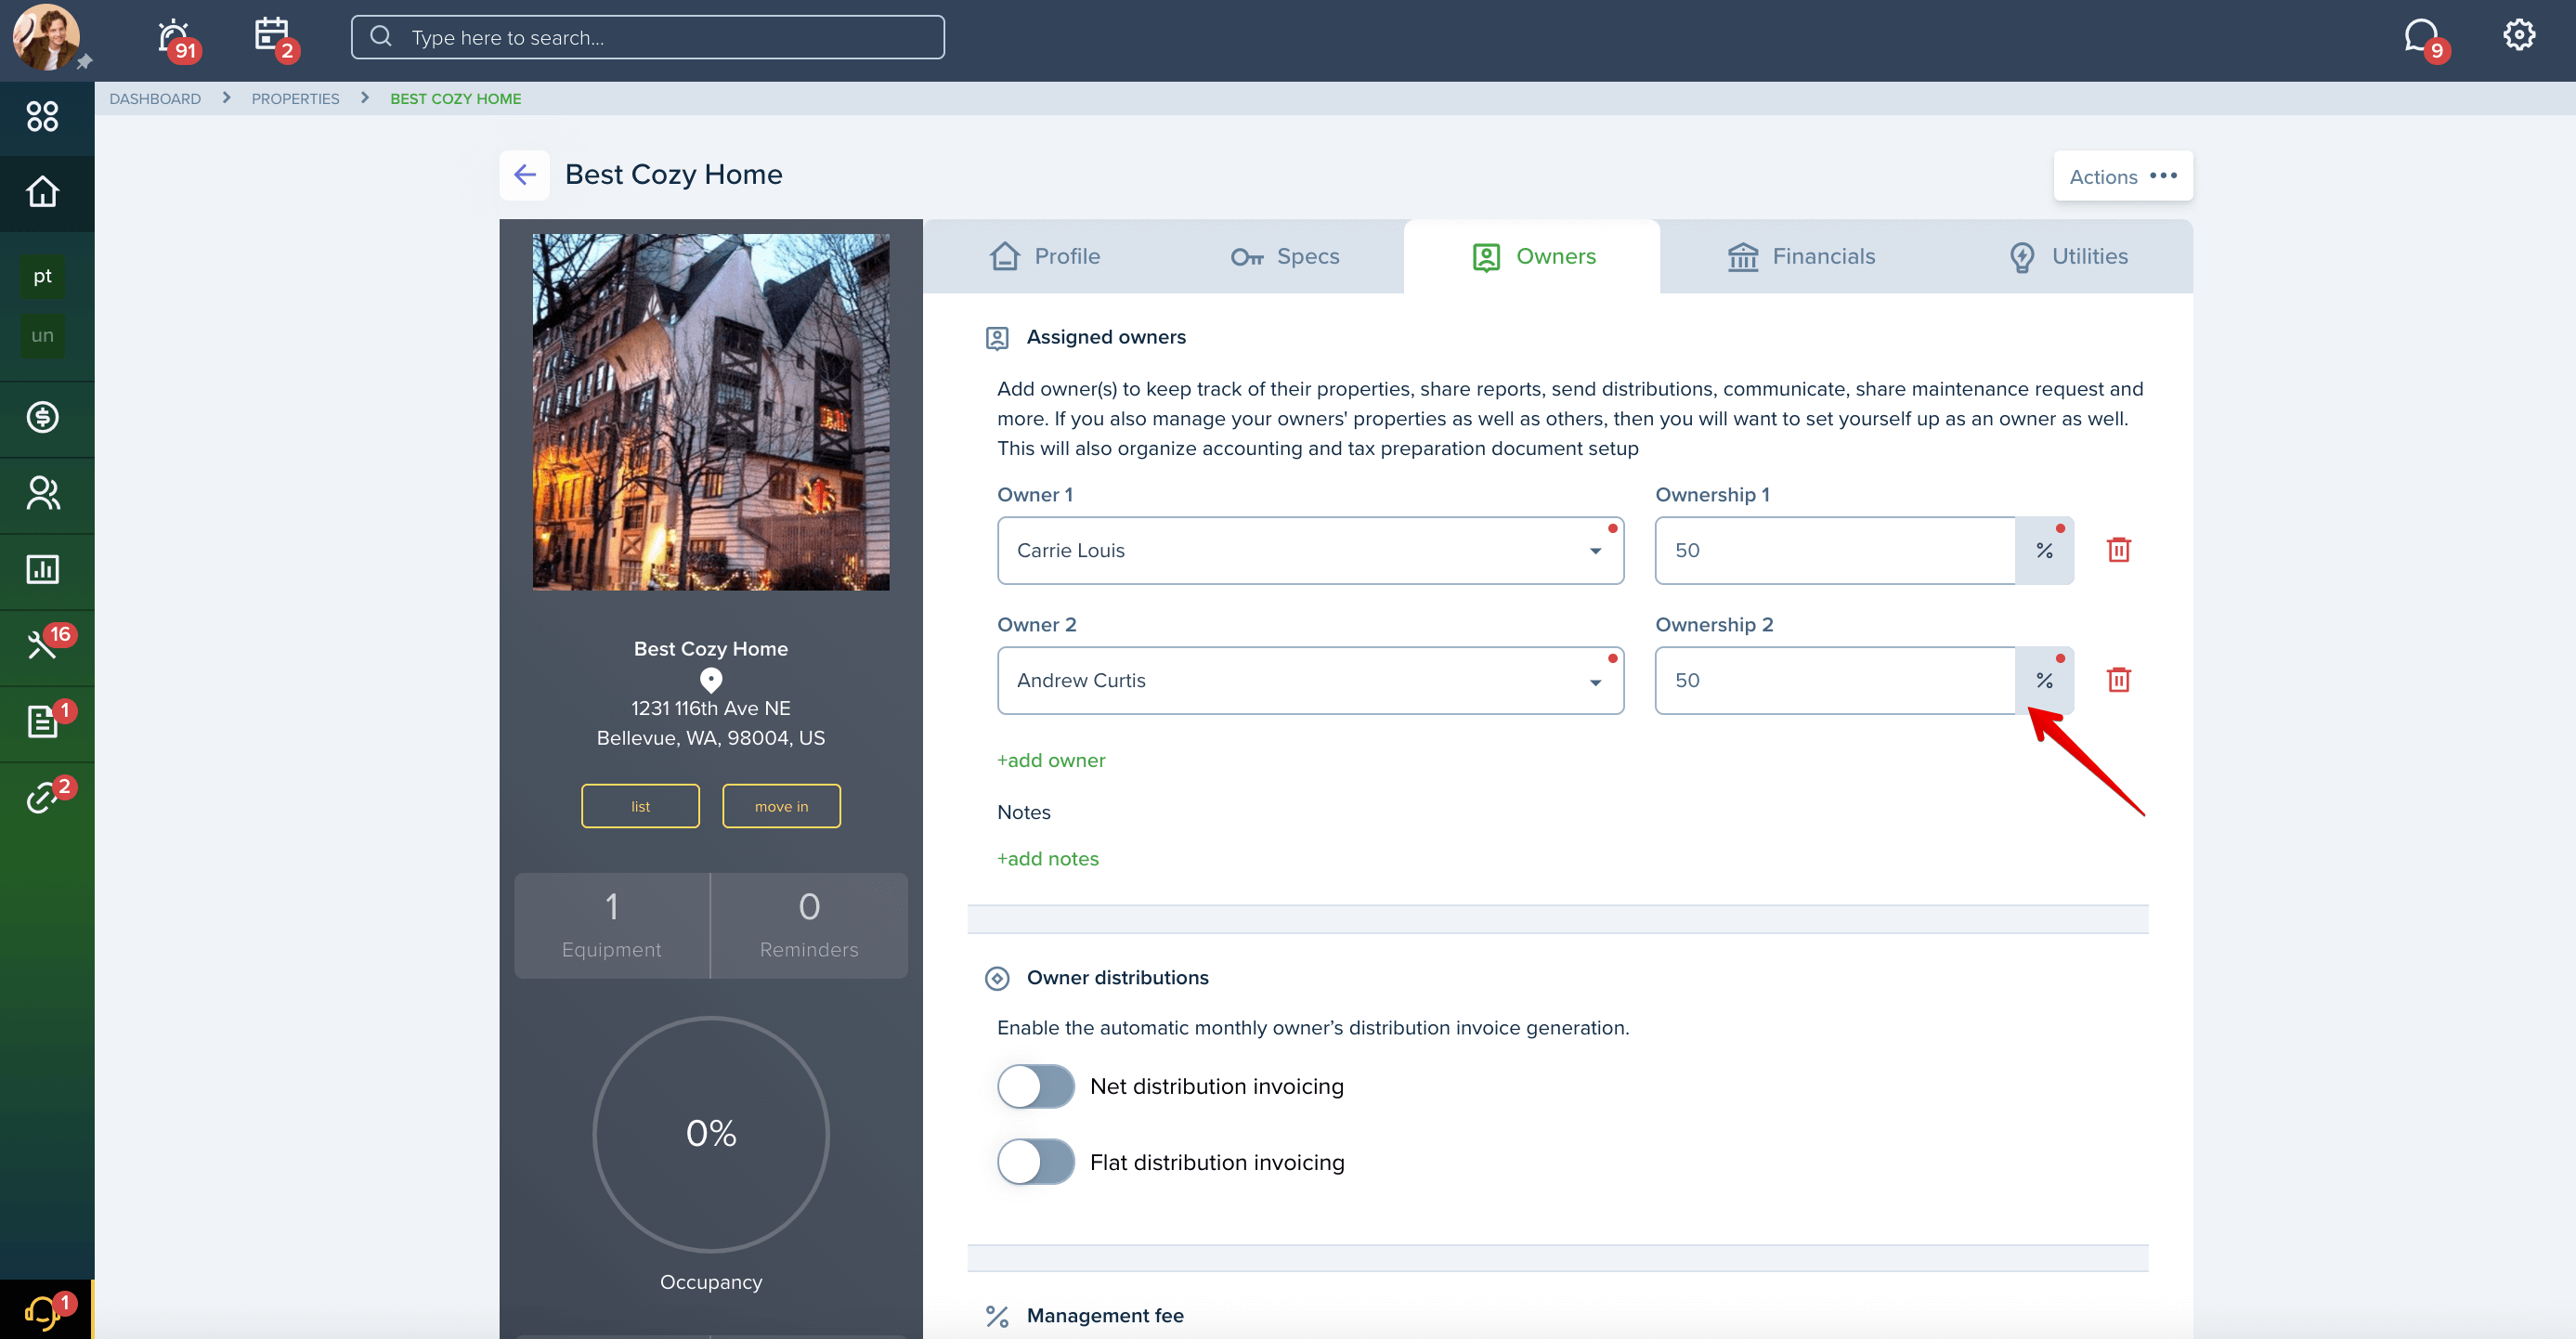2576x1339 pixels.
Task: Click the '+add owner' link
Action: 1051,760
